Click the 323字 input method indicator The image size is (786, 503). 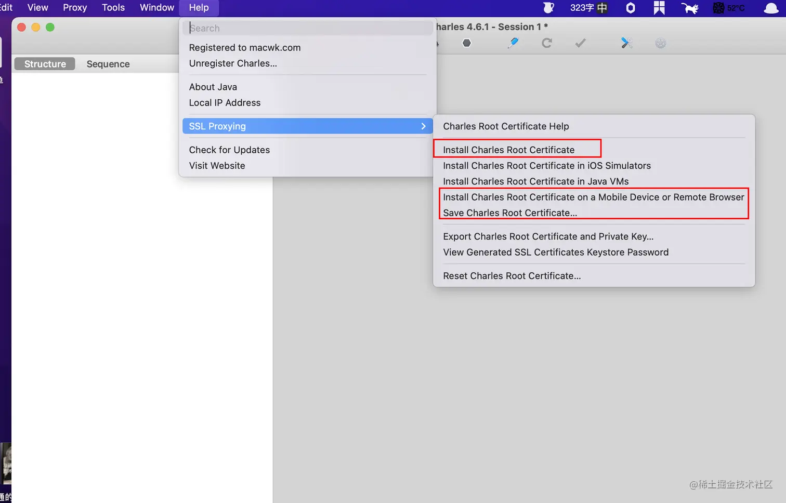588,8
